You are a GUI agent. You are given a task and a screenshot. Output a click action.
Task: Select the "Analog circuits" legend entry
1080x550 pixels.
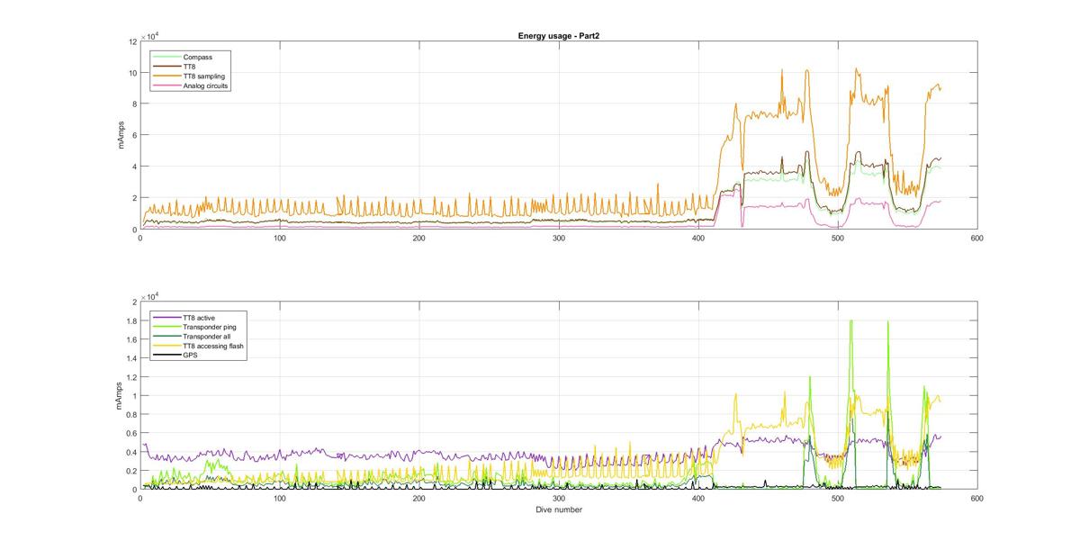point(192,86)
